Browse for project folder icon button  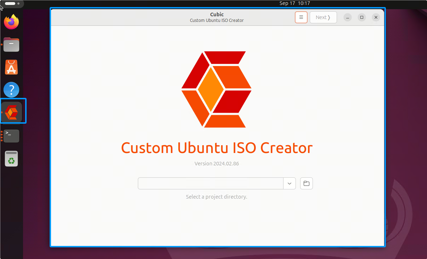[x=307, y=183]
